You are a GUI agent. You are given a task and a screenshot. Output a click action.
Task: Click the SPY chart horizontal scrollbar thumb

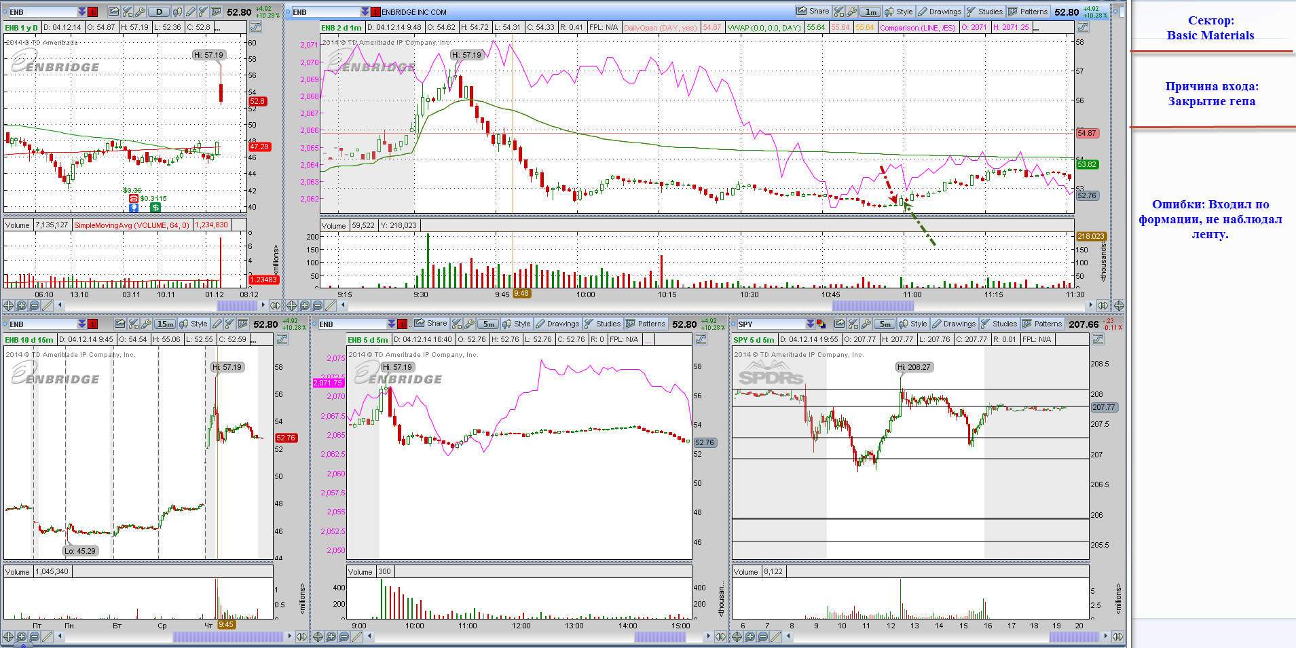pos(1074,636)
